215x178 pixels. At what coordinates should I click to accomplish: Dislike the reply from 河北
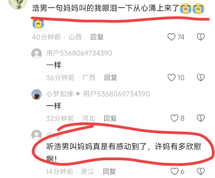click(x=201, y=118)
